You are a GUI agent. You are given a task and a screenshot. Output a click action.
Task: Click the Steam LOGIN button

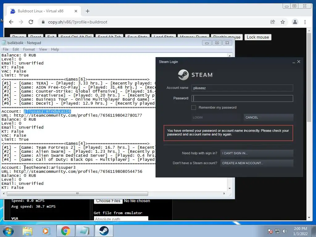216,117
